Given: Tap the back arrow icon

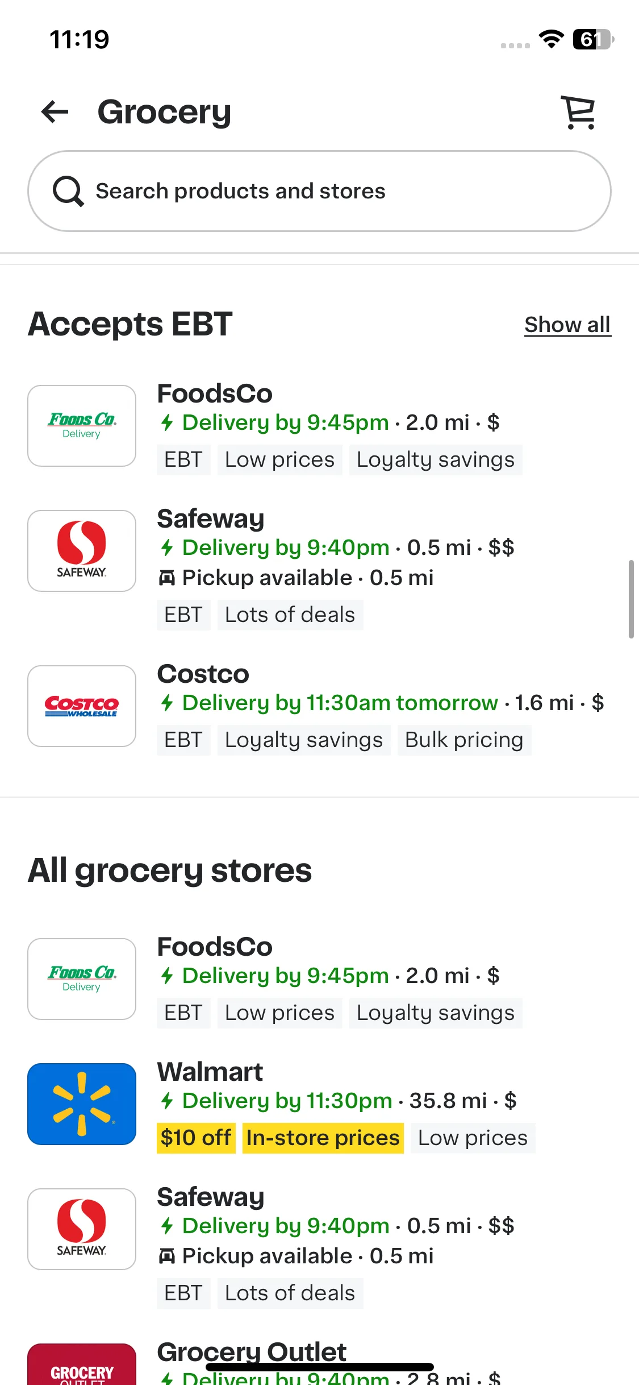Looking at the screenshot, I should pyautogui.click(x=55, y=111).
